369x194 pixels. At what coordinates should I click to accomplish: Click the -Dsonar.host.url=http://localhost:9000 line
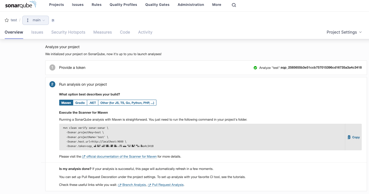[x=96, y=141]
